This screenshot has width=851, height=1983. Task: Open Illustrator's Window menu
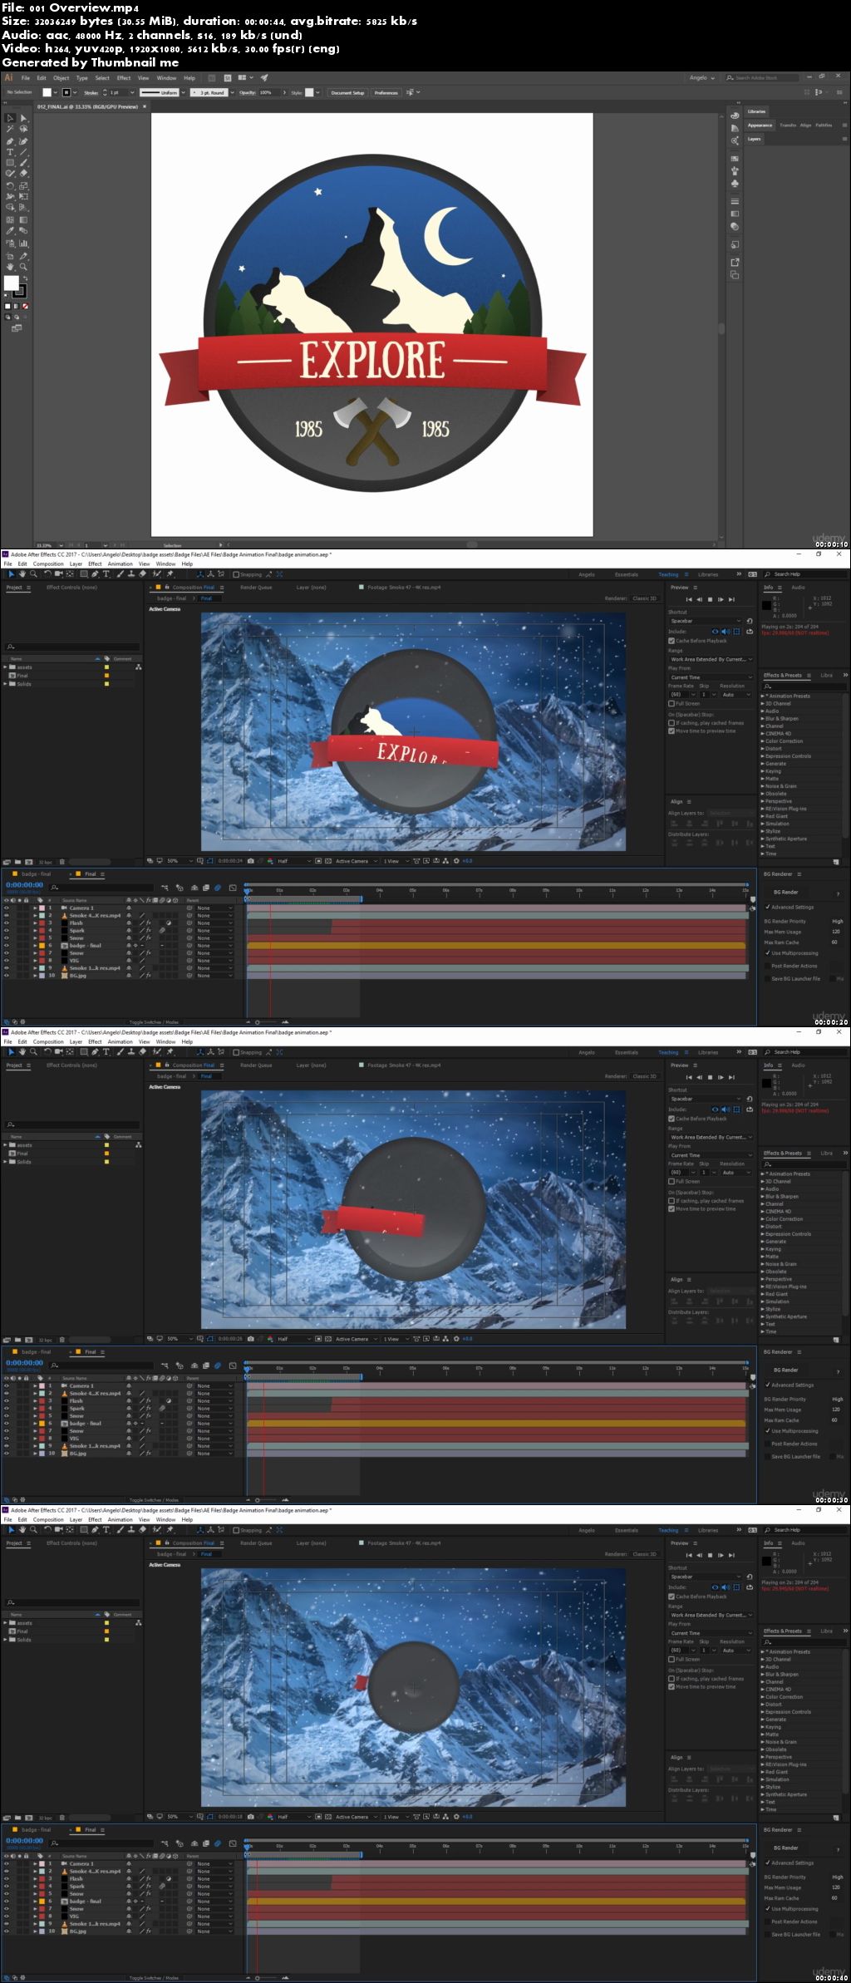(x=166, y=78)
